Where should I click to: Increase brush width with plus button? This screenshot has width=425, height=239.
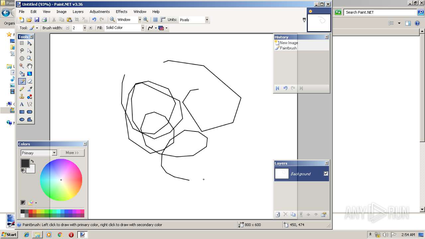tap(90, 28)
